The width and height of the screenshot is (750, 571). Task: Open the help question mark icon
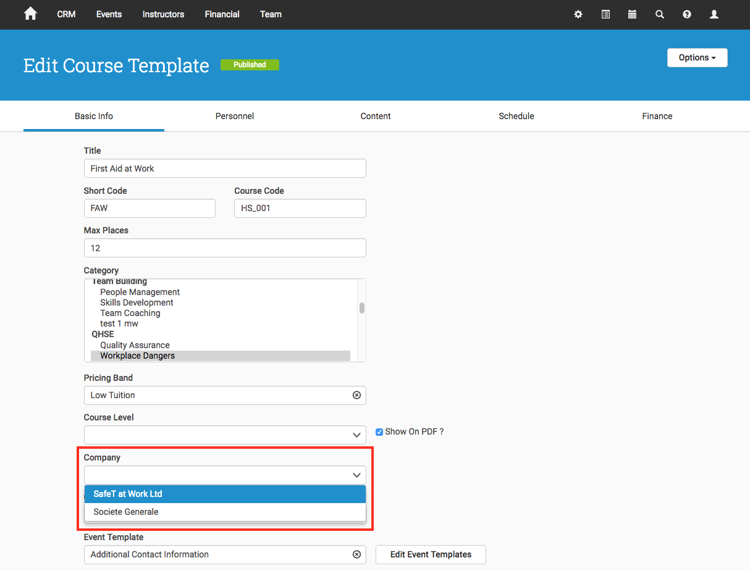click(687, 14)
